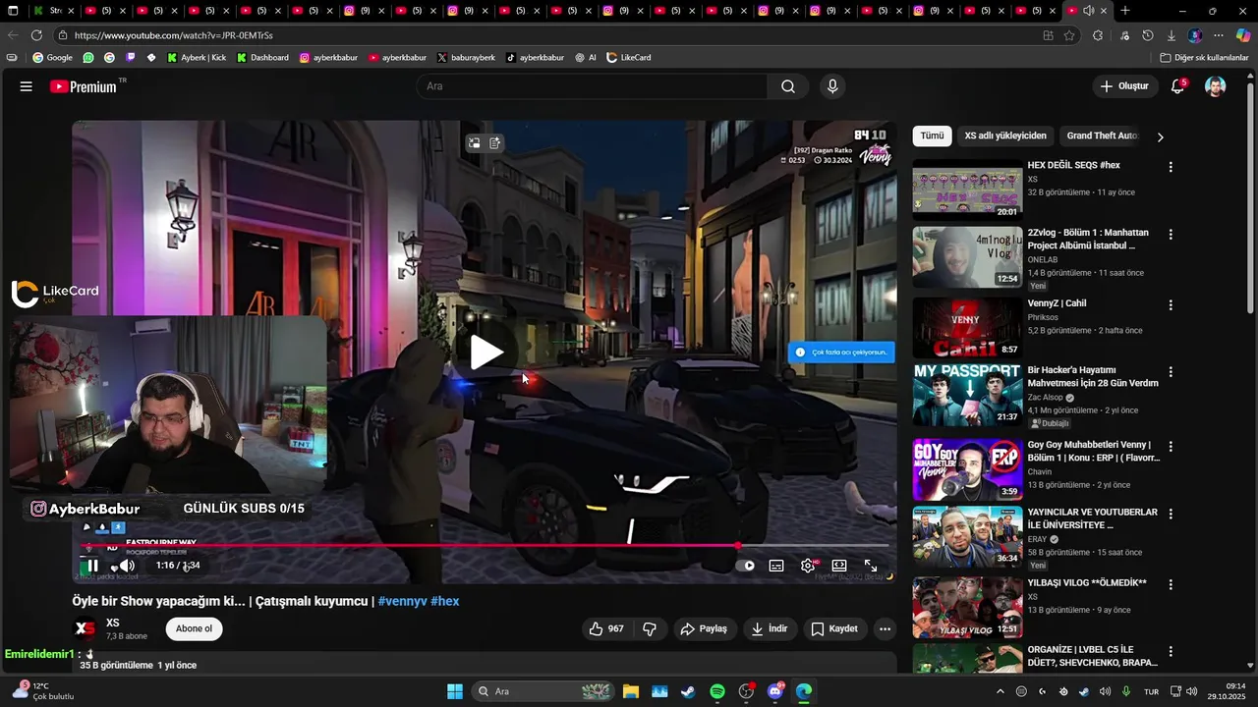The image size is (1258, 707).
Task: Open options for Goy Goy Muhabbetleri video
Action: [1171, 447]
